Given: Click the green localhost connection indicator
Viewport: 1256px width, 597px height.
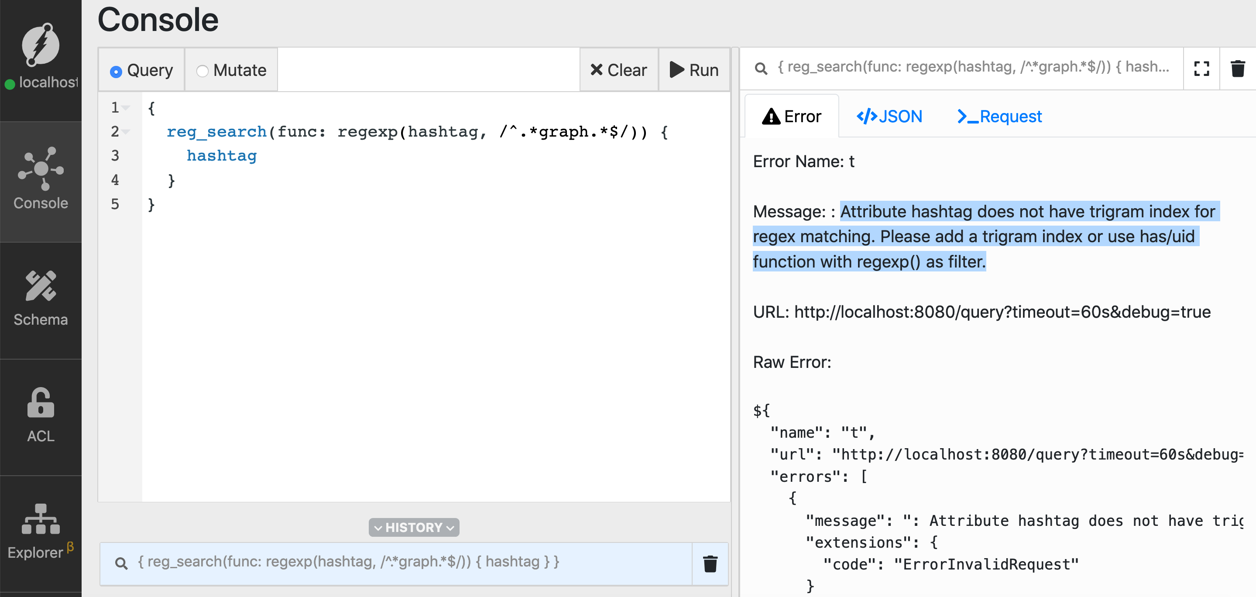Looking at the screenshot, I should pos(10,84).
